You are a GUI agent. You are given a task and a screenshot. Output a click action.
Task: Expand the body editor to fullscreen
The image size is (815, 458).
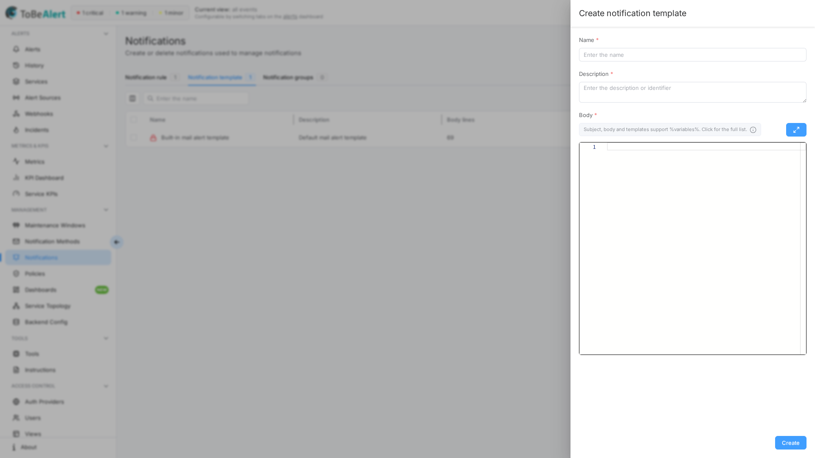[x=796, y=130]
